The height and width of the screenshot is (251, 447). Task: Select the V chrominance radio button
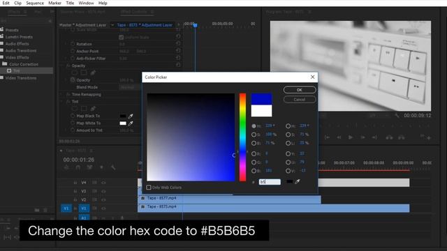point(288,171)
